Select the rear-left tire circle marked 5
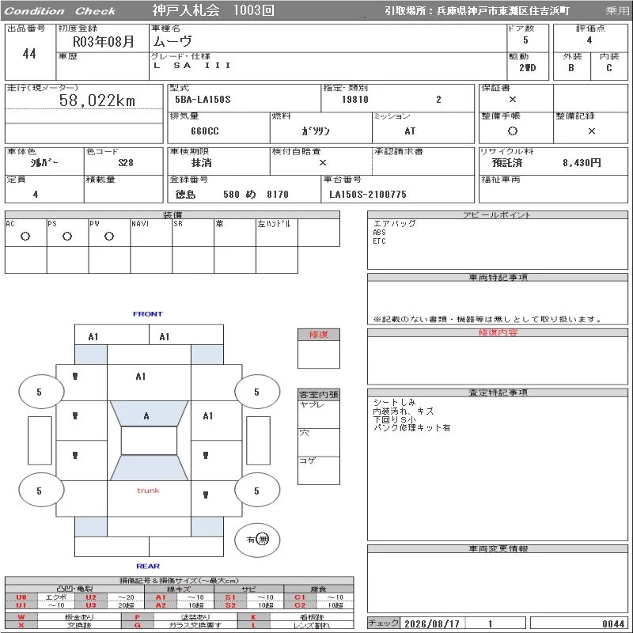This screenshot has height=633, width=633. click(41, 490)
